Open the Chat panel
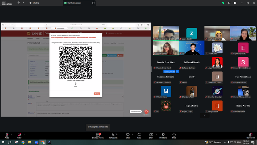 pyautogui.click(x=128, y=136)
